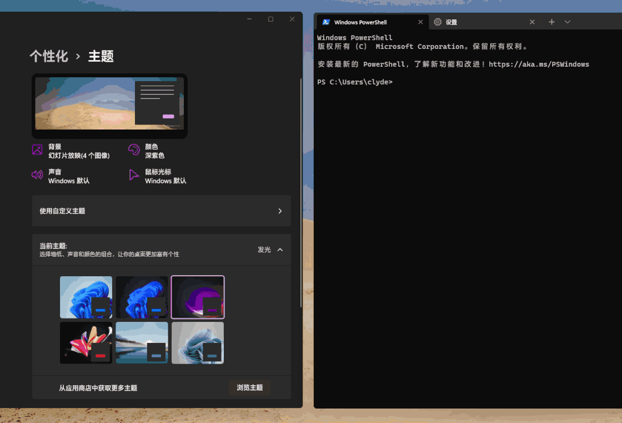Image resolution: width=622 pixels, height=423 pixels.
Task: Select the red flower theme thumbnail
Action: [x=86, y=342]
